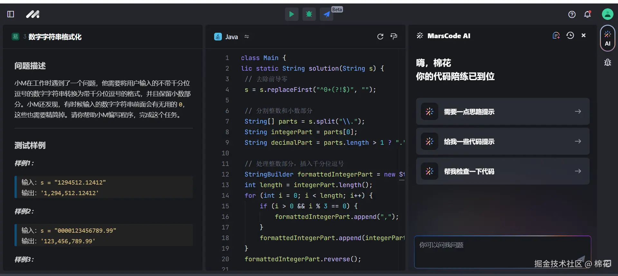The width and height of the screenshot is (618, 276).
Task: Click the MarsCode AI sparkle header icon
Action: [x=420, y=36]
